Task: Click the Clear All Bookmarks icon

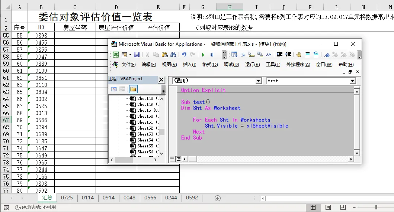Action: coord(352,55)
